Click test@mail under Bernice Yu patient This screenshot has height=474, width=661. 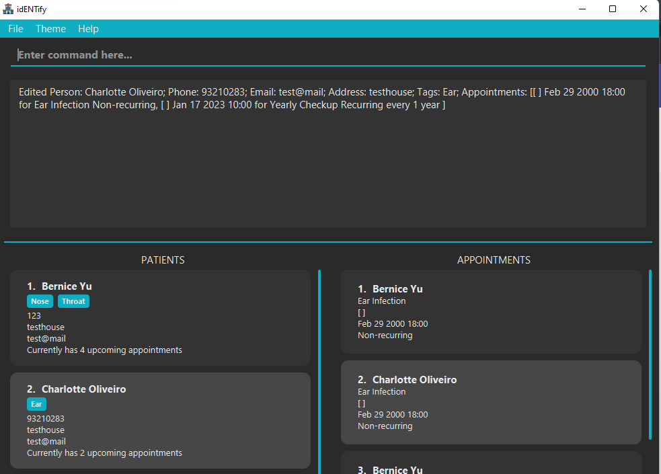pyautogui.click(x=46, y=339)
